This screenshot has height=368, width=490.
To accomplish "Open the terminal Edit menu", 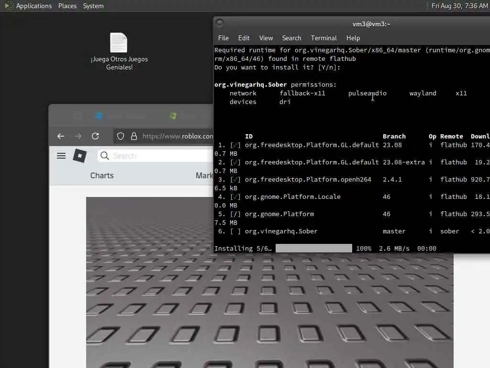I will (x=244, y=38).
